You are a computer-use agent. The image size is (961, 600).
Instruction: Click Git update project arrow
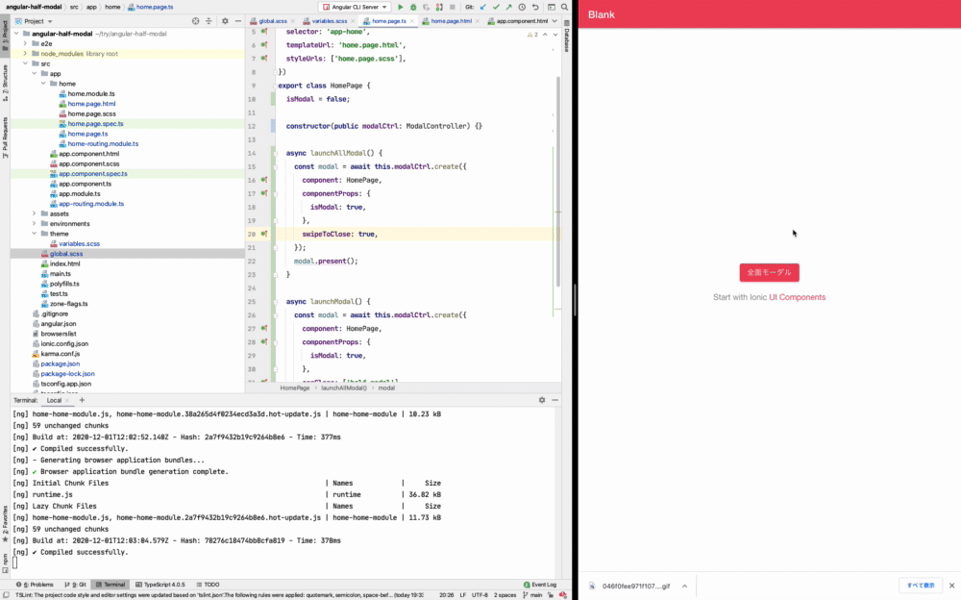click(x=483, y=8)
